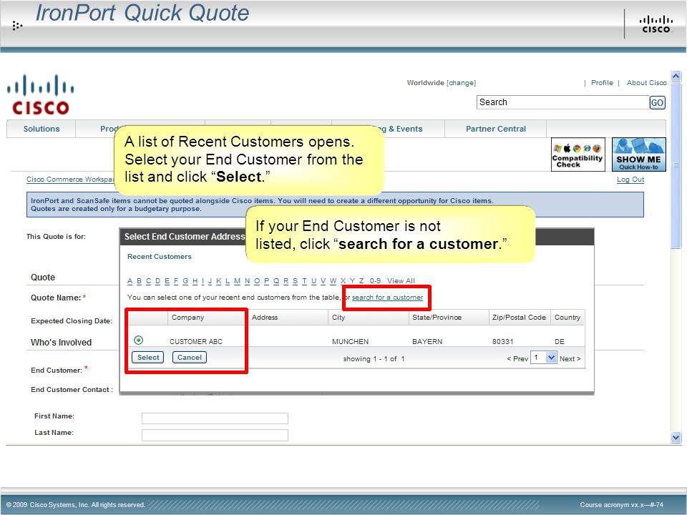Click the Country column header
Viewport: 687px width, 515px height.
pyautogui.click(x=567, y=317)
